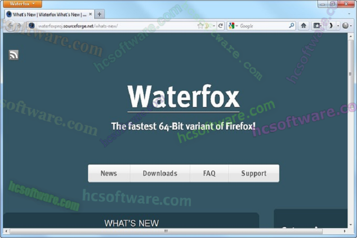The height and width of the screenshot is (238, 357).
Task: Click the yellow feed arrow icon in address bar
Action: pos(207,26)
